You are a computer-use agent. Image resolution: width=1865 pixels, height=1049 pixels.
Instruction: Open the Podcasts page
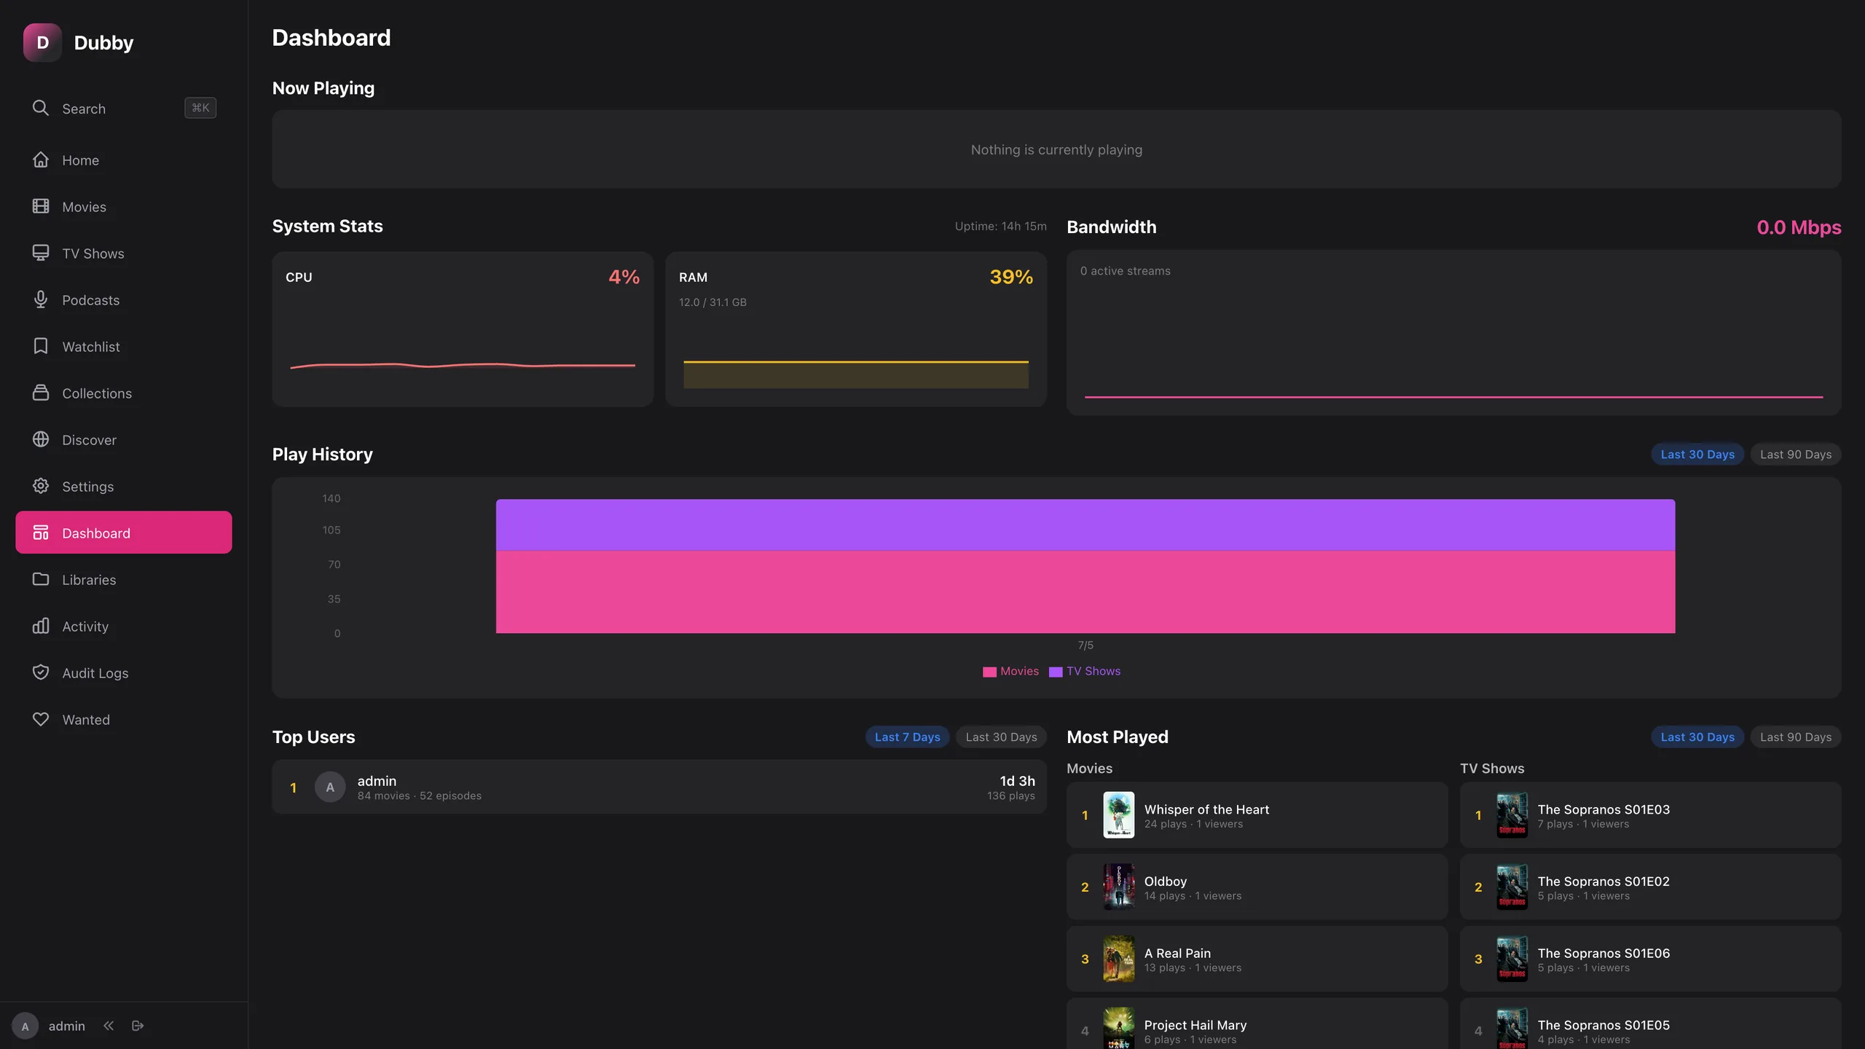click(124, 299)
